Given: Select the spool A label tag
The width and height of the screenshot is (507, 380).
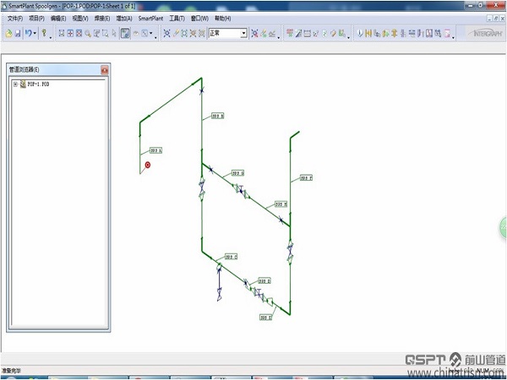Looking at the screenshot, I should [x=155, y=150].
